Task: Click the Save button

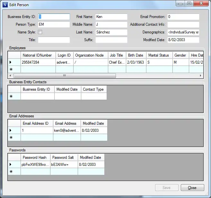Action: pyautogui.click(x=167, y=188)
